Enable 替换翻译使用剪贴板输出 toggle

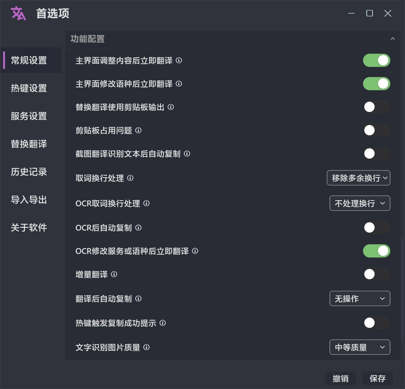coord(377,107)
